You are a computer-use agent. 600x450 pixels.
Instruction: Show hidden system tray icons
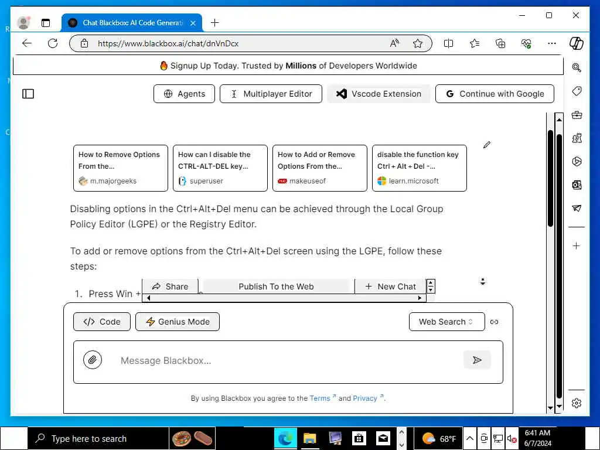470,438
